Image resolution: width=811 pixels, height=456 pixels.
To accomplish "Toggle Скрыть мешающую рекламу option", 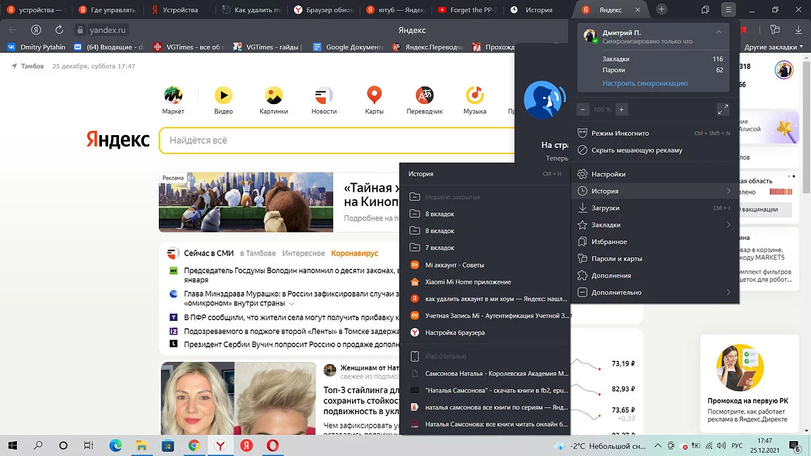I will tap(637, 150).
